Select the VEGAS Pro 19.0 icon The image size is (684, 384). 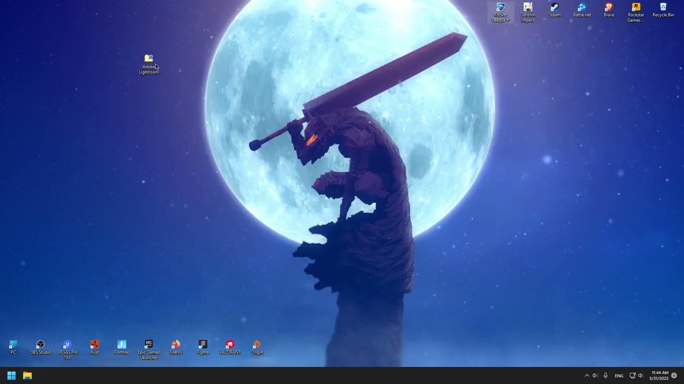coord(67,350)
